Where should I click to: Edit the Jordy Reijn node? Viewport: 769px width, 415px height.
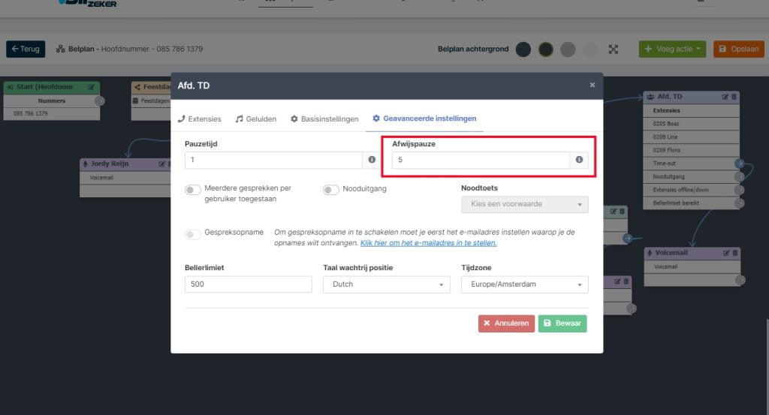pyautogui.click(x=162, y=164)
